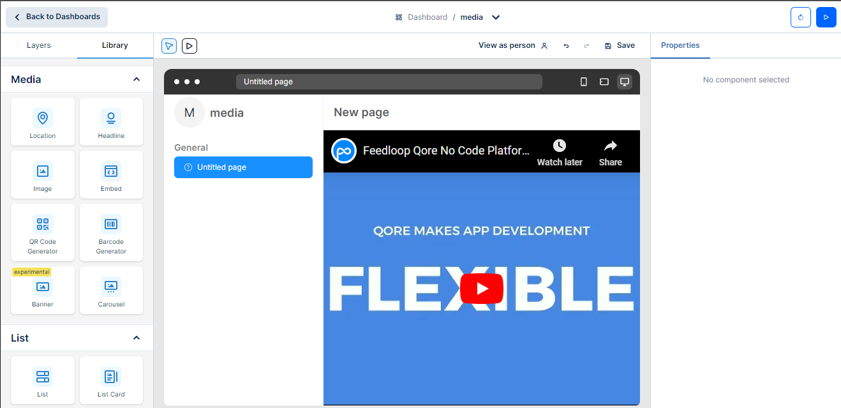This screenshot has height=408, width=841.
Task: Save the dashboard
Action: (x=620, y=45)
